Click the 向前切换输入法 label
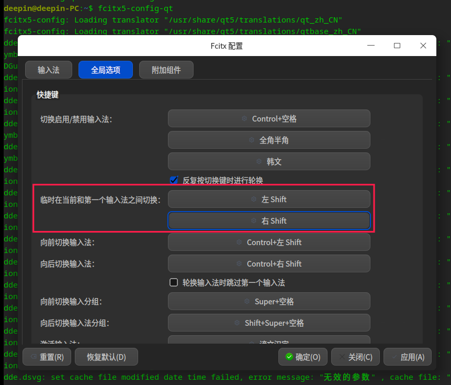Viewport: 451px width, 385px height. (x=67, y=242)
